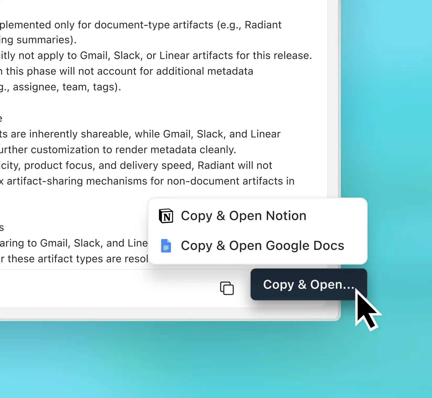Click the line ending '(e.g., Radiant'
This screenshot has height=398, width=432.
coord(141,25)
